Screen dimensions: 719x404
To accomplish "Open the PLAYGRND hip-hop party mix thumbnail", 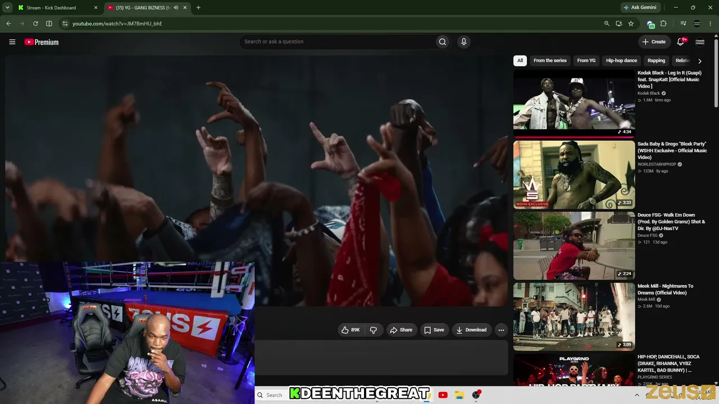I will pos(574,370).
